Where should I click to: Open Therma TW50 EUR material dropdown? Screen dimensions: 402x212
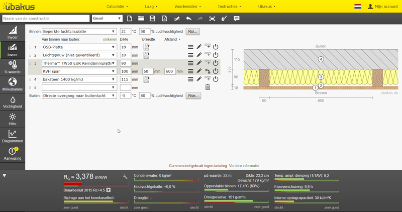pyautogui.click(x=79, y=63)
